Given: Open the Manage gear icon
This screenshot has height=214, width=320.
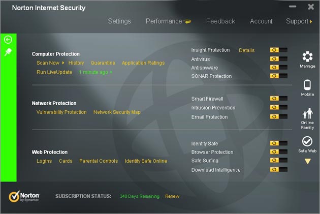Looking at the screenshot, I should (307, 57).
